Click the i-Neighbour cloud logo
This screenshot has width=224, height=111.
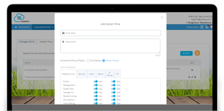22,18
